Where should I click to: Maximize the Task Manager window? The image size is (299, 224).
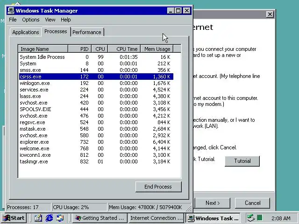click(178, 11)
